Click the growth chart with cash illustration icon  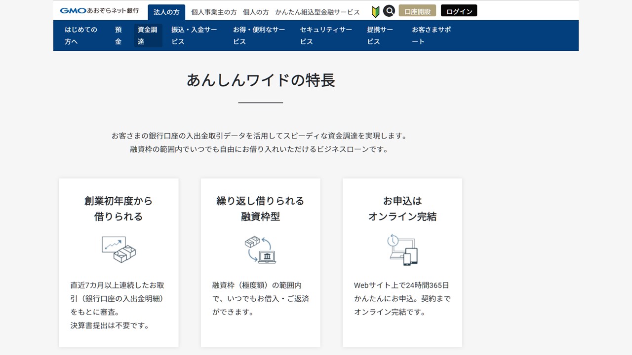pos(118,250)
